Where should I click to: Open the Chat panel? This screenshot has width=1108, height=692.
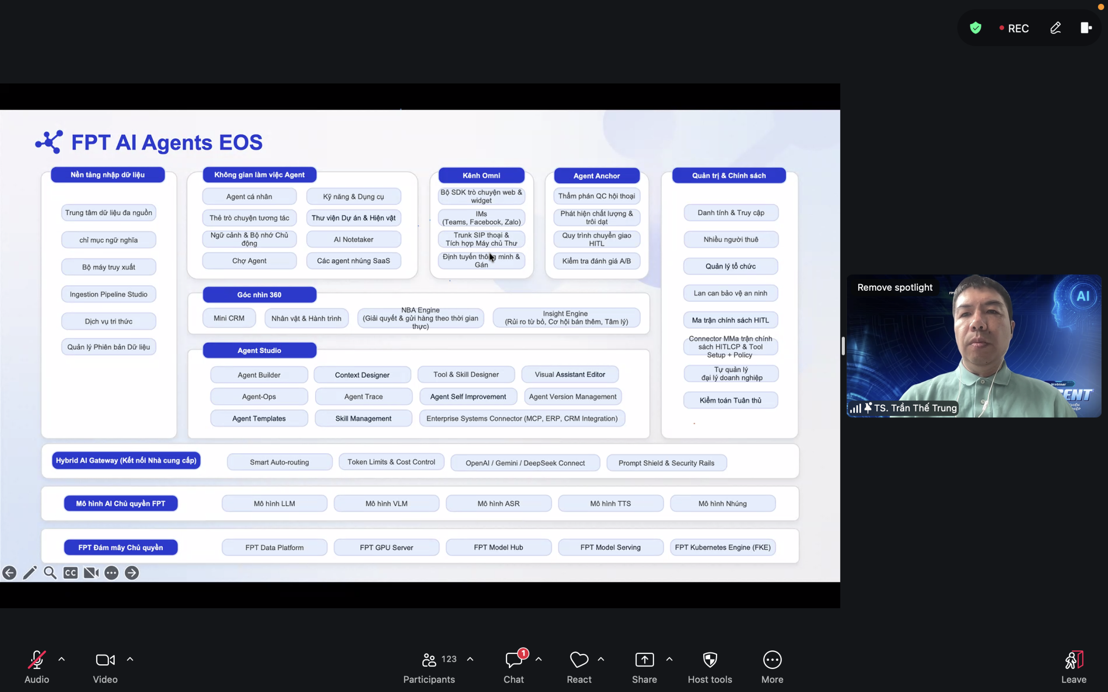click(514, 667)
